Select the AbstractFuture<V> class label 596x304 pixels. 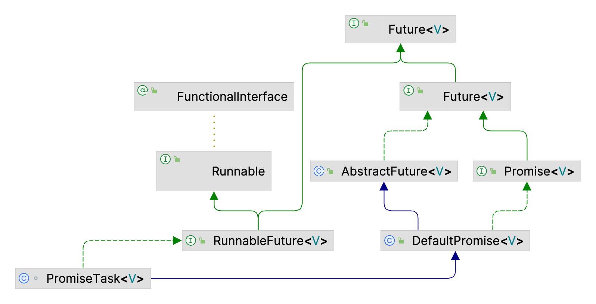396,171
